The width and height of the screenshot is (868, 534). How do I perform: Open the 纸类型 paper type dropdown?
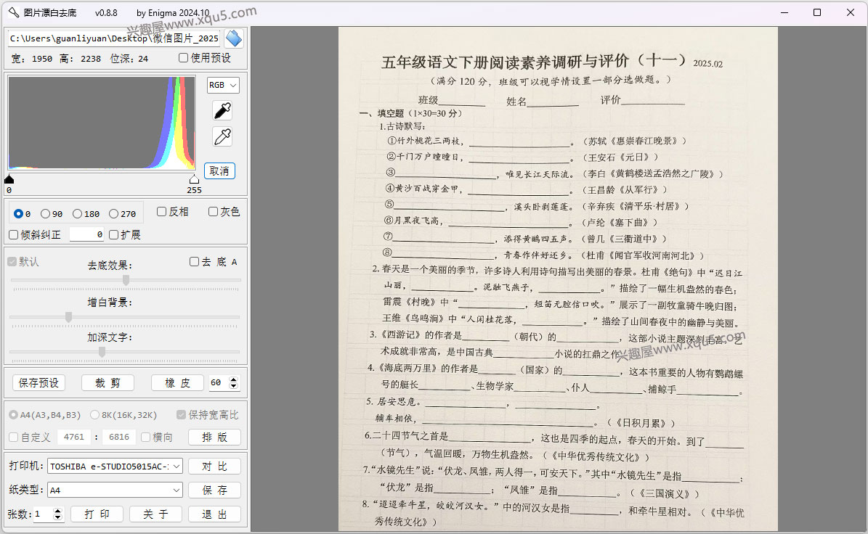115,490
